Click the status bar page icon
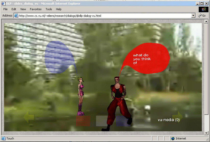The width and height of the screenshot is (210, 142). (3, 138)
